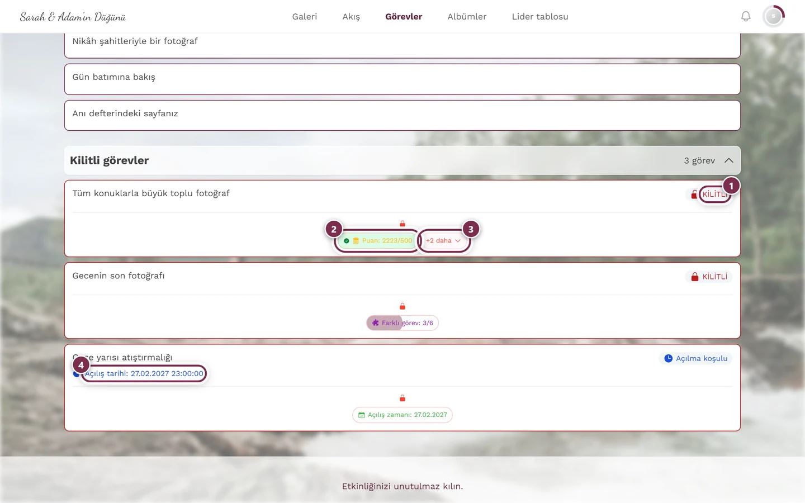
Task: Click the KİLİTLİ label on Gecenin son fotoğrafı
Action: coord(715,277)
